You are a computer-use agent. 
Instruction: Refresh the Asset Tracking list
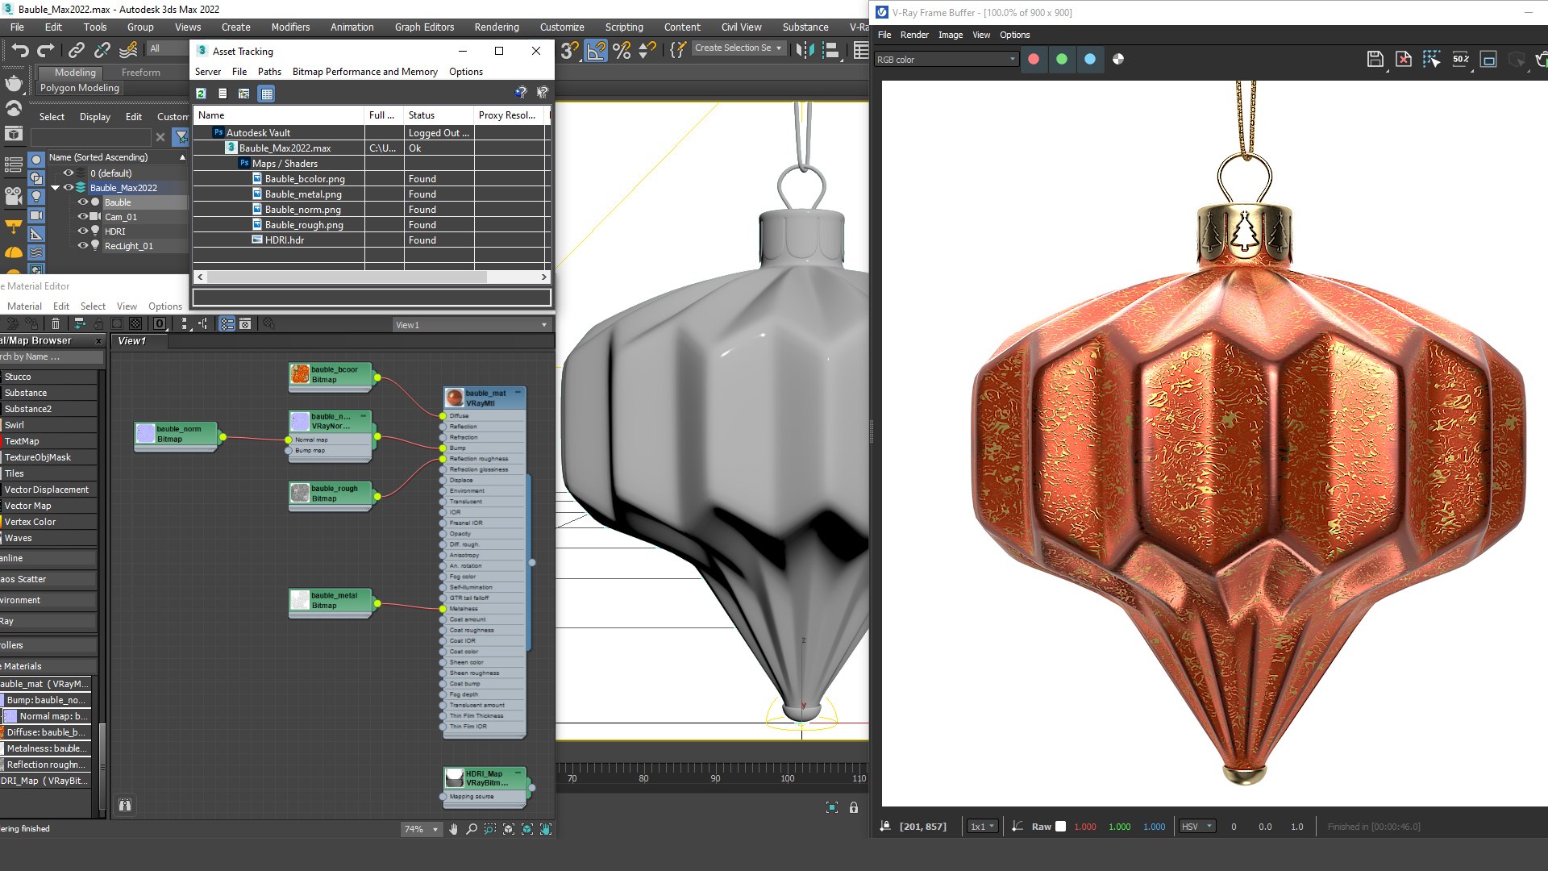[x=201, y=94]
